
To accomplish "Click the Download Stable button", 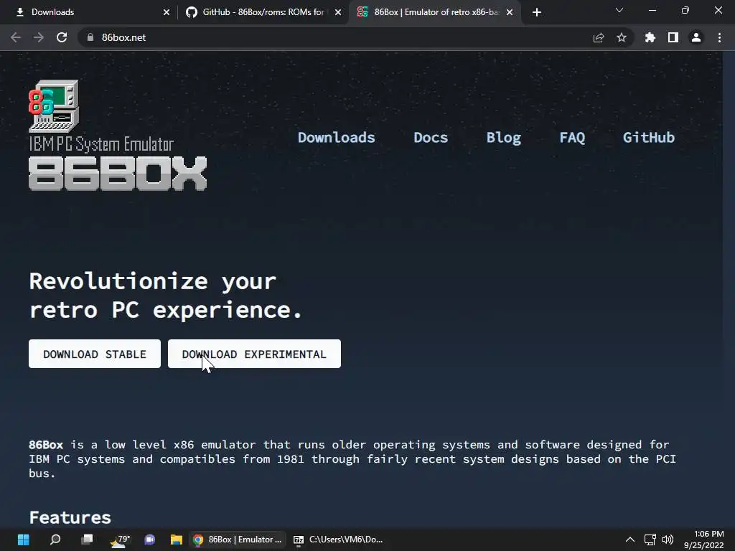I will (95, 354).
